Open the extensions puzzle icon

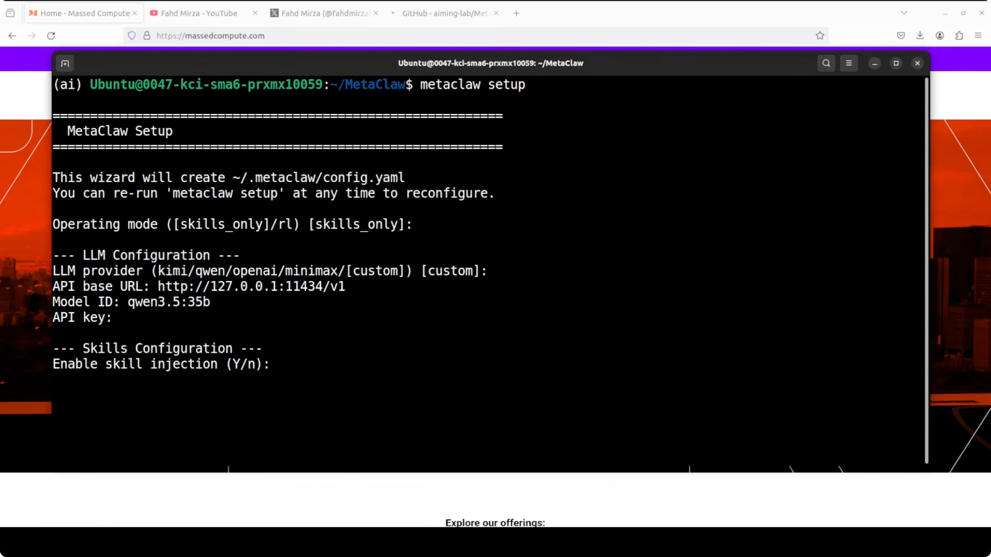[x=959, y=35]
